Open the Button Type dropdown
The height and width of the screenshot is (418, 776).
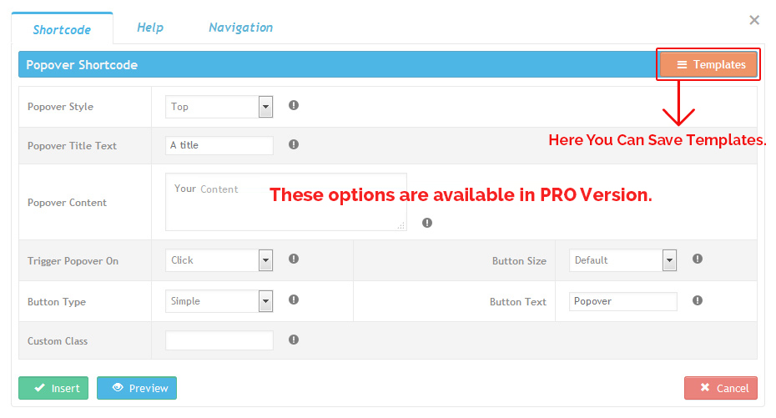coord(219,301)
